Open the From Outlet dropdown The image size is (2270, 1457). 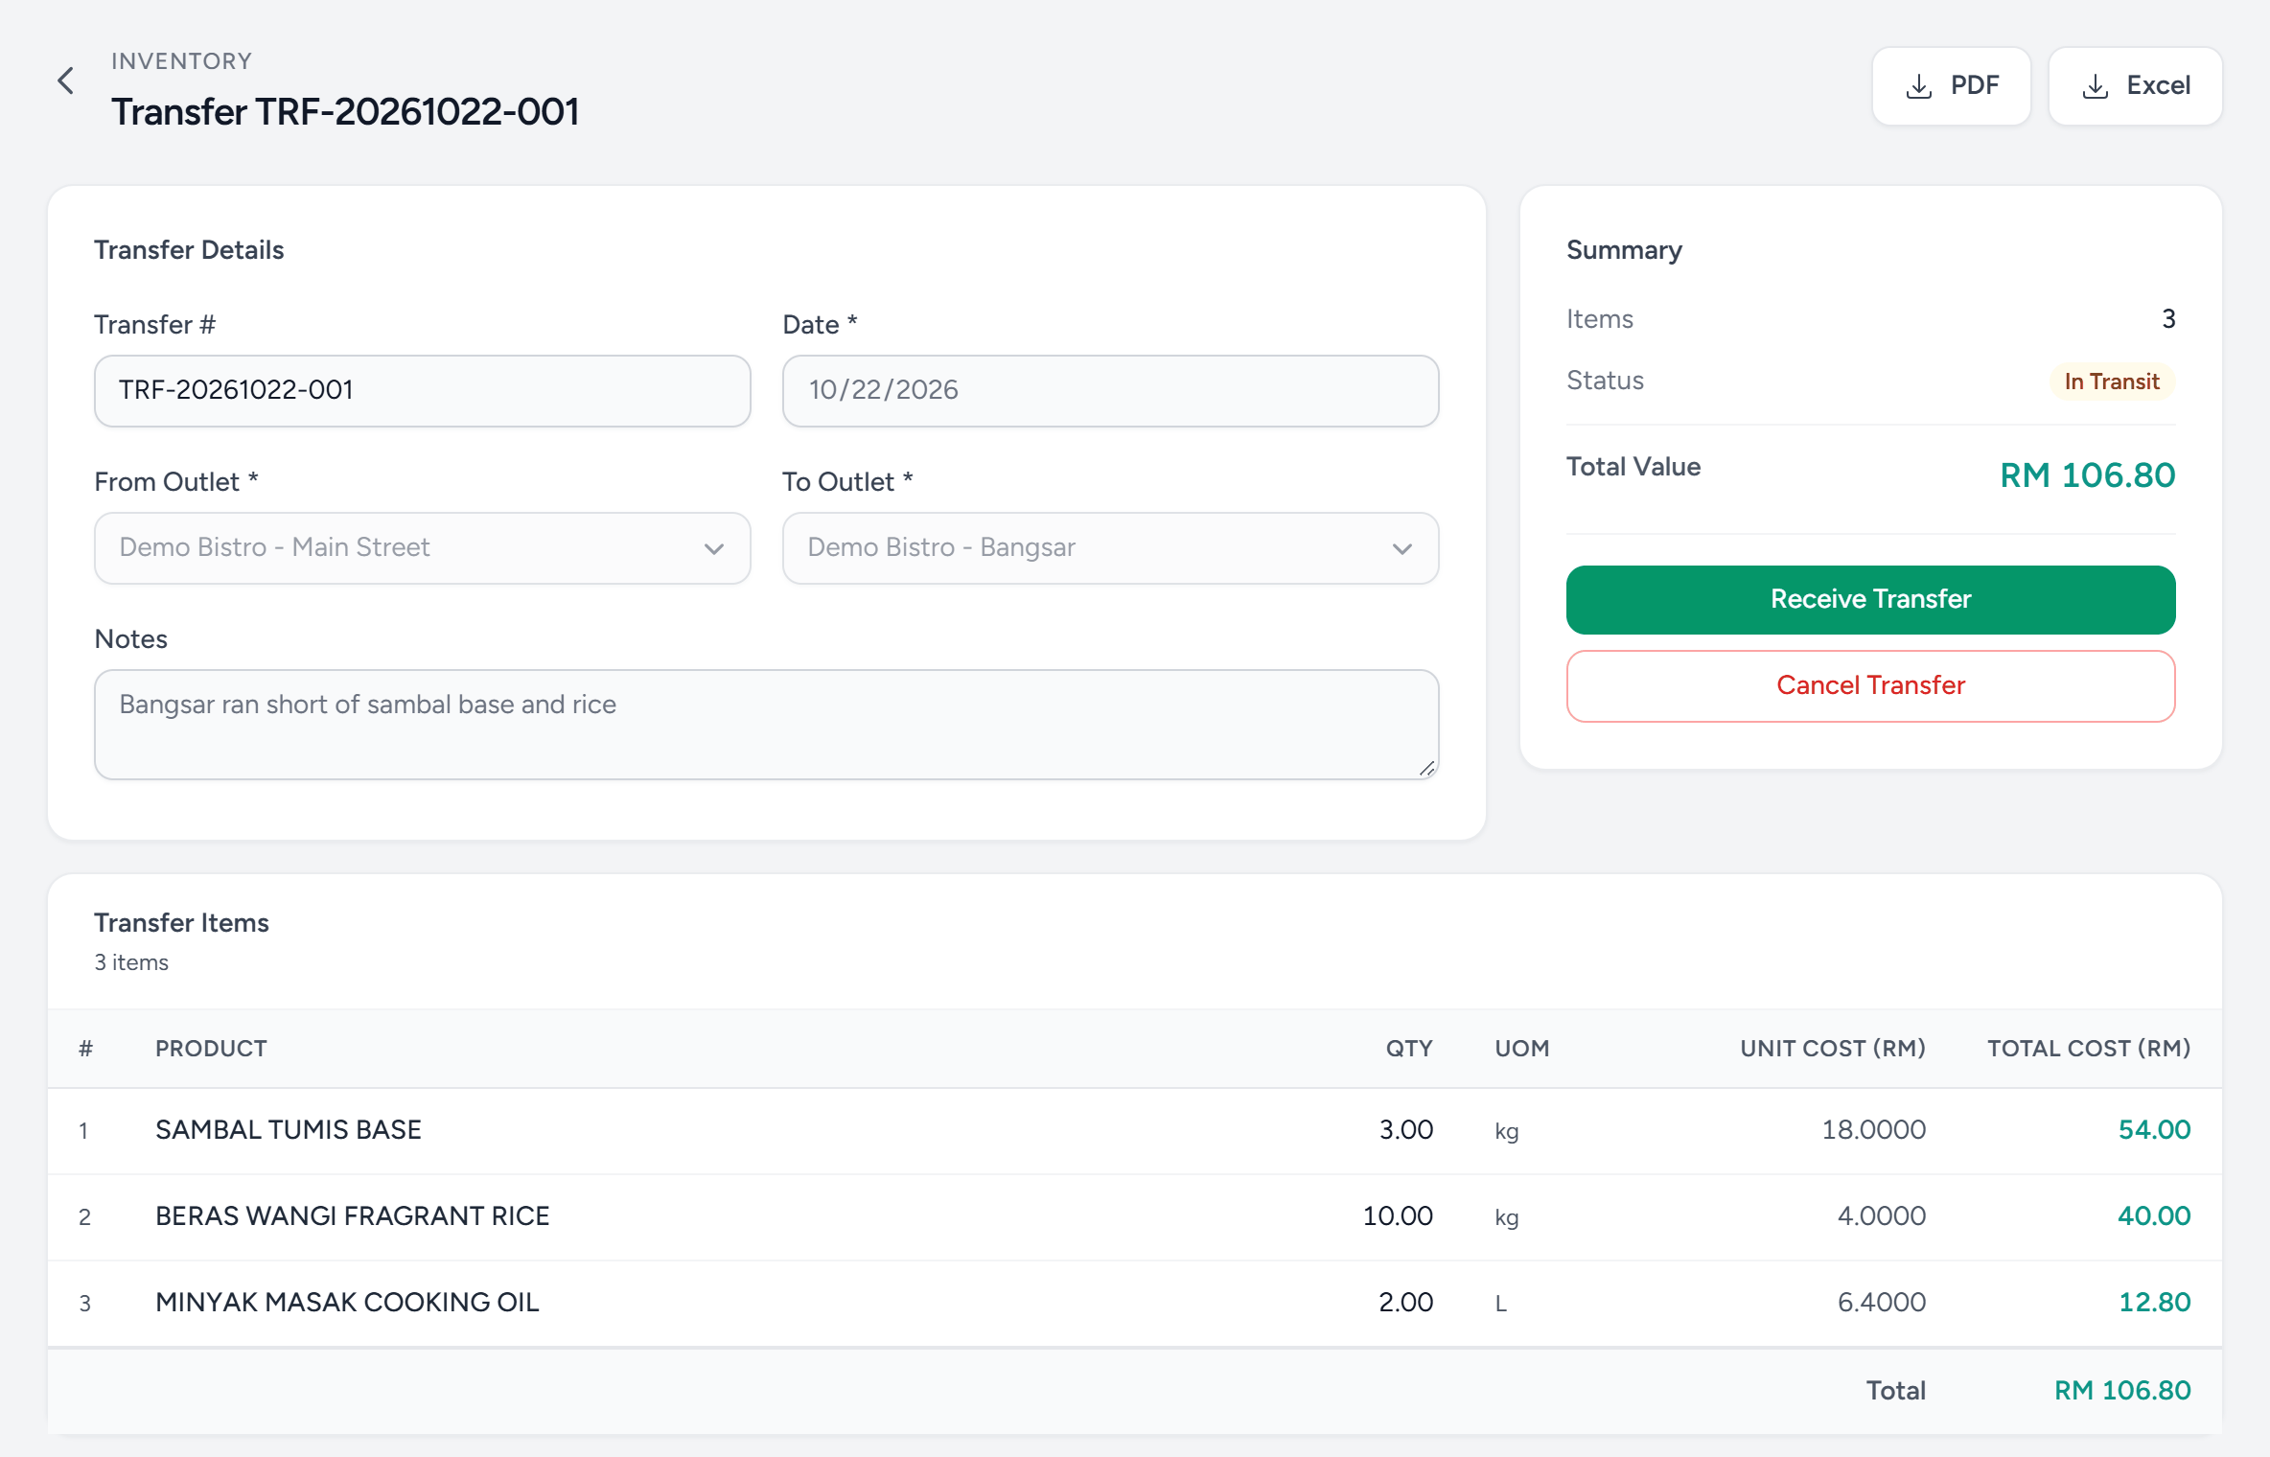tap(422, 547)
